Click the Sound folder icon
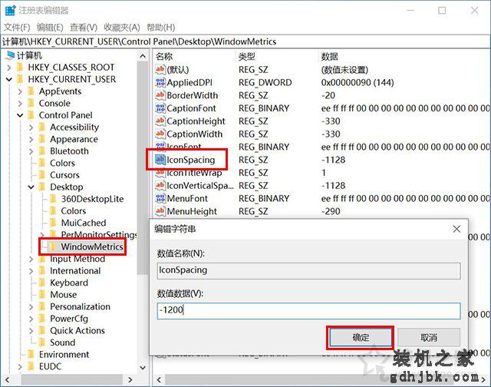Image resolution: width=491 pixels, height=387 pixels. 42,342
